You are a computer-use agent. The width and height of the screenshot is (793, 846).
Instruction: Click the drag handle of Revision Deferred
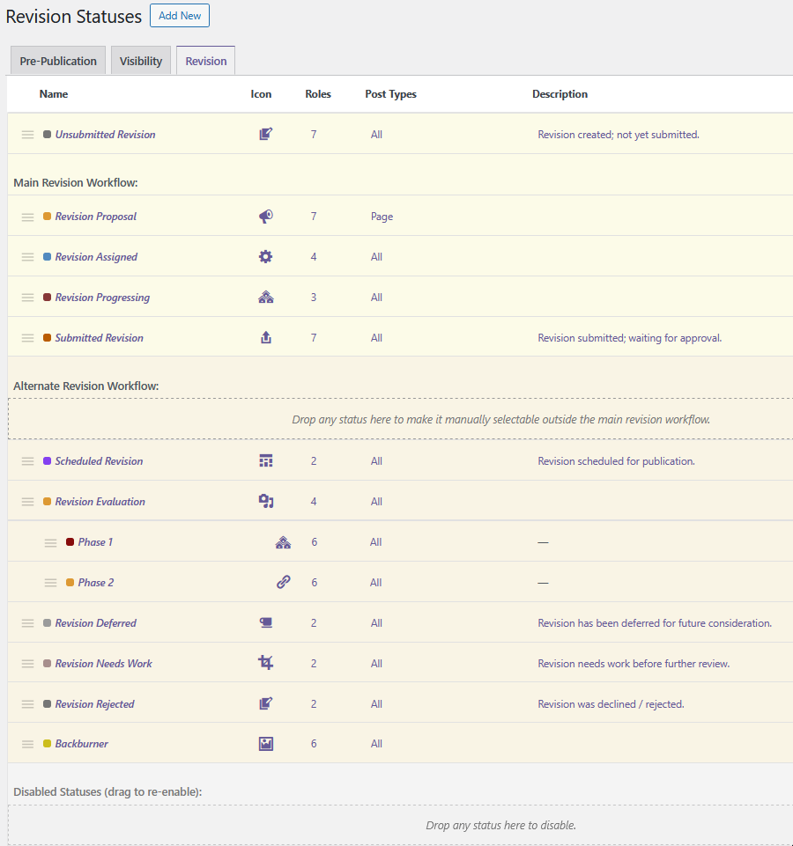(x=27, y=623)
